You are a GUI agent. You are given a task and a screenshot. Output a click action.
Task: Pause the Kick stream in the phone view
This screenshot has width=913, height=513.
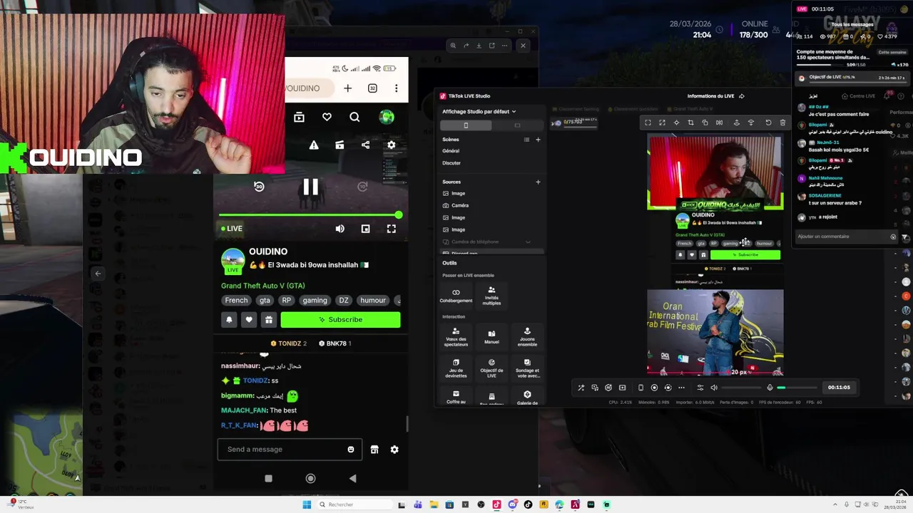coord(311,187)
